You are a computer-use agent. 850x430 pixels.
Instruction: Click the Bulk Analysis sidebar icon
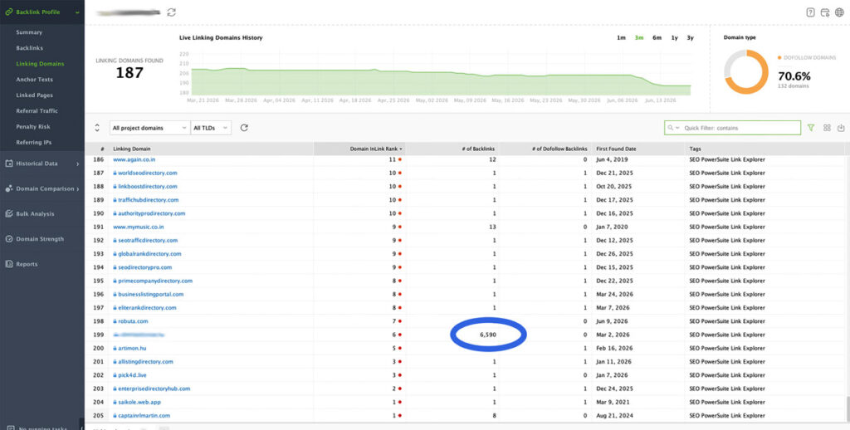(8, 213)
